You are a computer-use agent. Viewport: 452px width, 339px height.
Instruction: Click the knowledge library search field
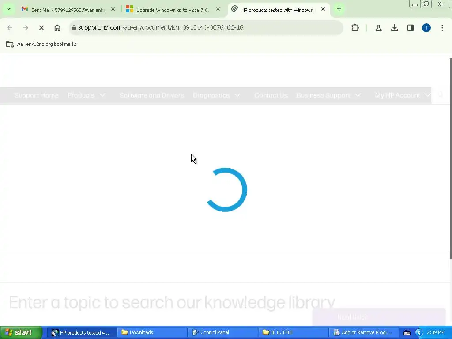coord(172,302)
